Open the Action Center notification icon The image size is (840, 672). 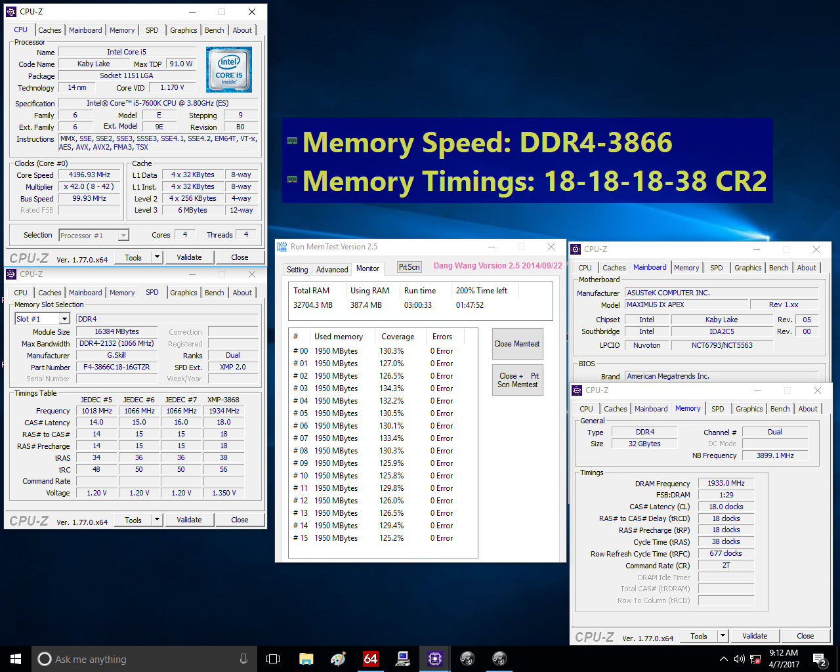[819, 658]
